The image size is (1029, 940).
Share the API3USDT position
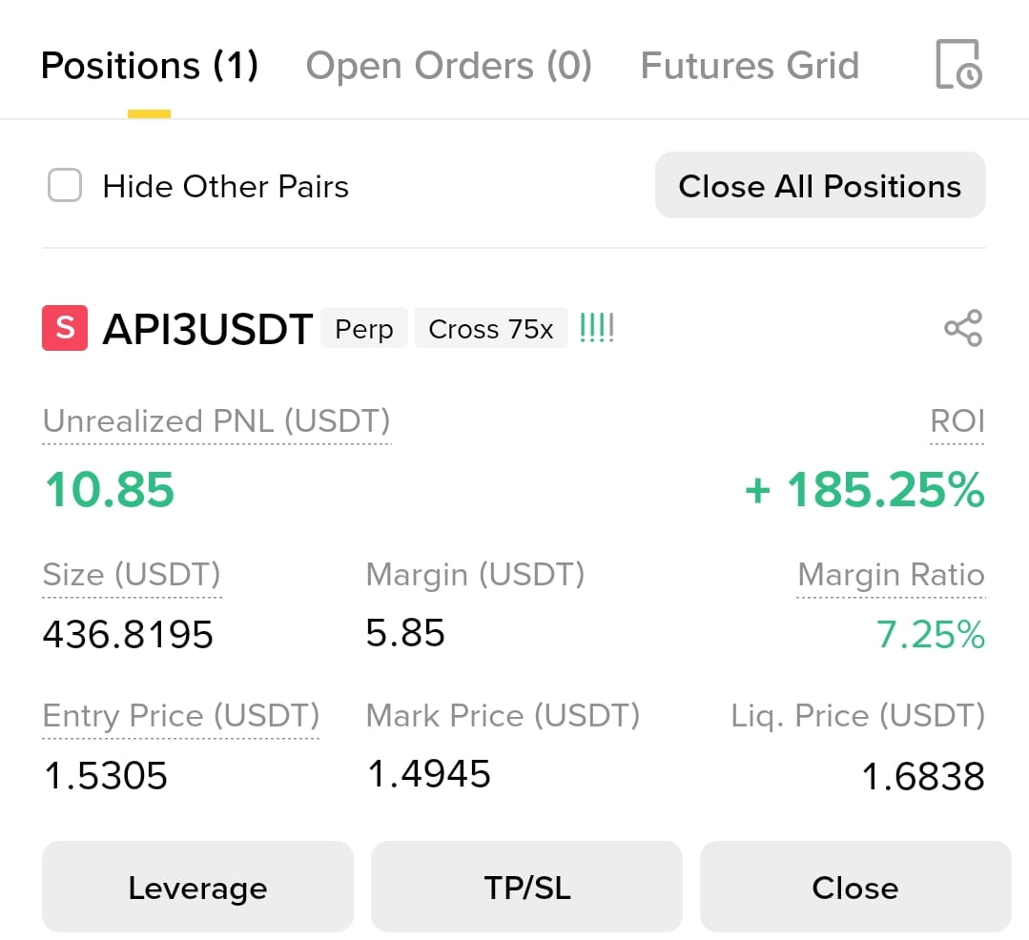963,328
